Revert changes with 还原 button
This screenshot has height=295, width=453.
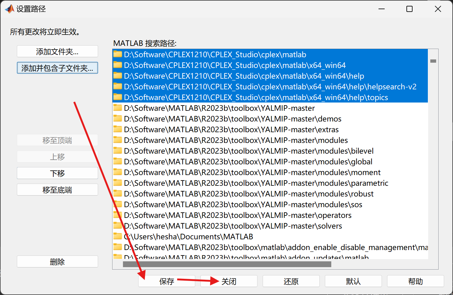click(291, 281)
